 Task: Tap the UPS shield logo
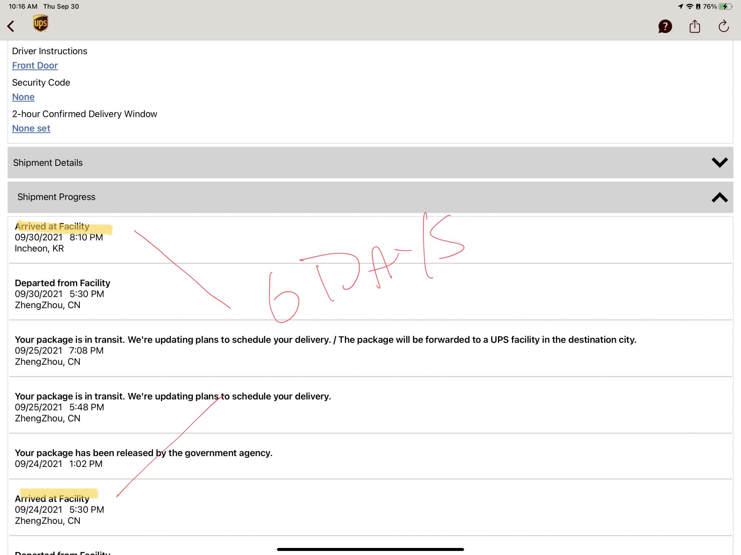click(x=40, y=24)
